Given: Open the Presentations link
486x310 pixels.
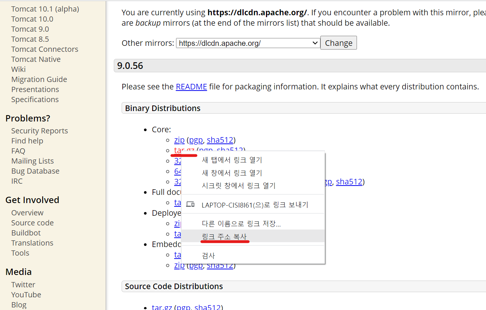Looking at the screenshot, I should (x=35, y=89).
